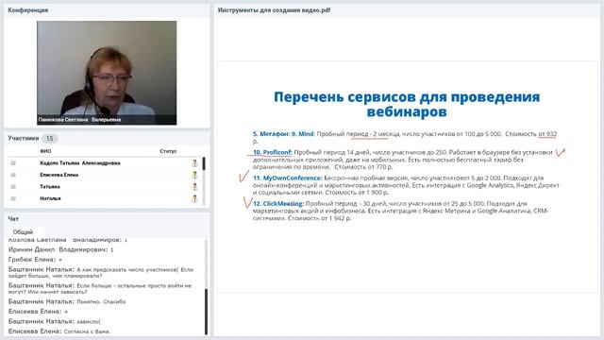Click participant name Наталья
This screenshot has height=340, width=604.
point(50,198)
